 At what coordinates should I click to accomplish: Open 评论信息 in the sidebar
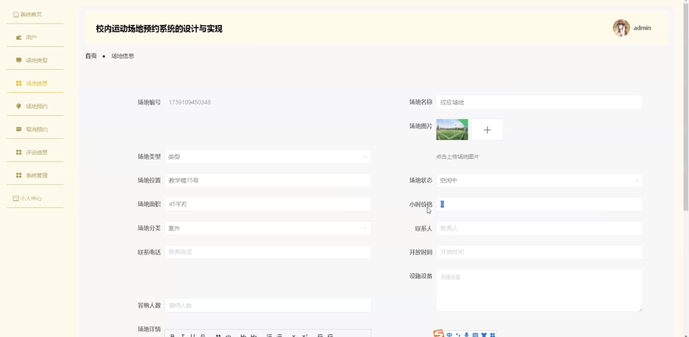tap(35, 153)
